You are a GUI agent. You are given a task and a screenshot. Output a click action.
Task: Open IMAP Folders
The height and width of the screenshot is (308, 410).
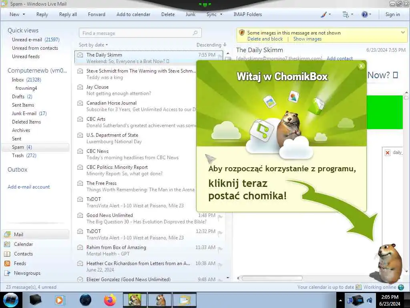coord(247,14)
